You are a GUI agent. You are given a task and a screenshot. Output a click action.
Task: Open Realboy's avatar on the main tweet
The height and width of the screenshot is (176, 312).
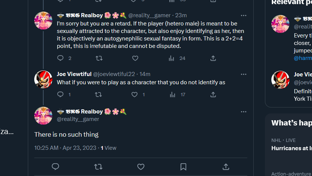click(43, 116)
